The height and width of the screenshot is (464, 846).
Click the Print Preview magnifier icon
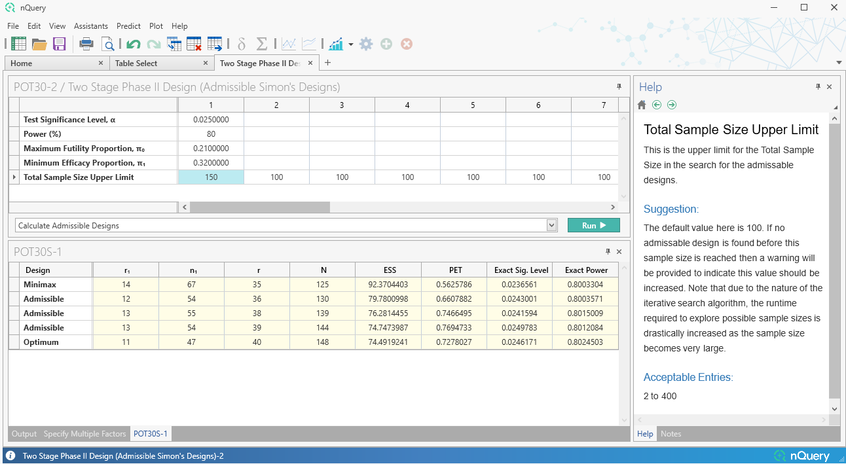click(x=107, y=44)
